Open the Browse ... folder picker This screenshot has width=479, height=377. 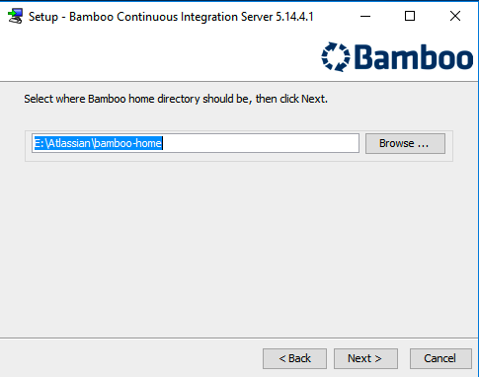pos(405,143)
